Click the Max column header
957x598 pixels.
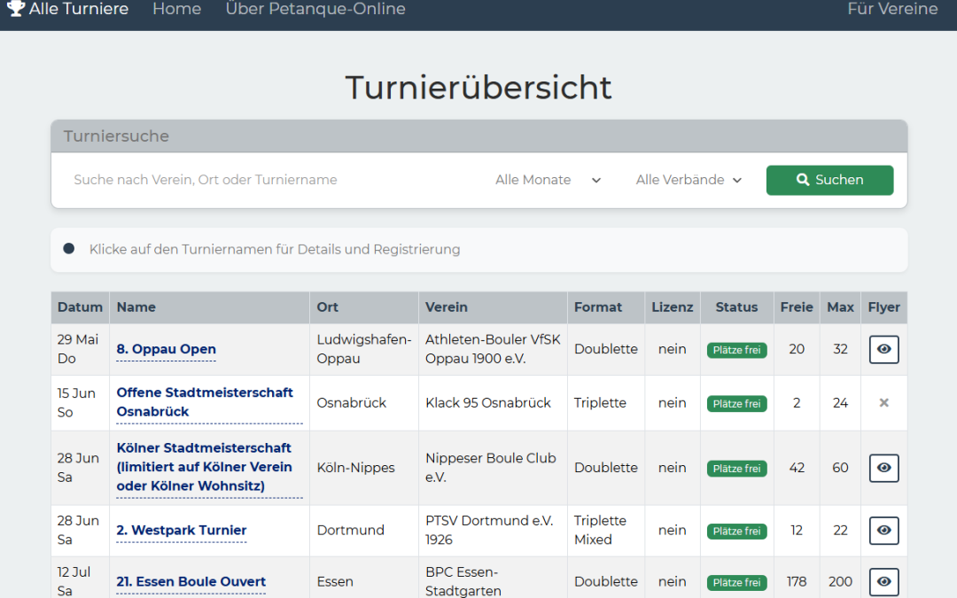840,307
